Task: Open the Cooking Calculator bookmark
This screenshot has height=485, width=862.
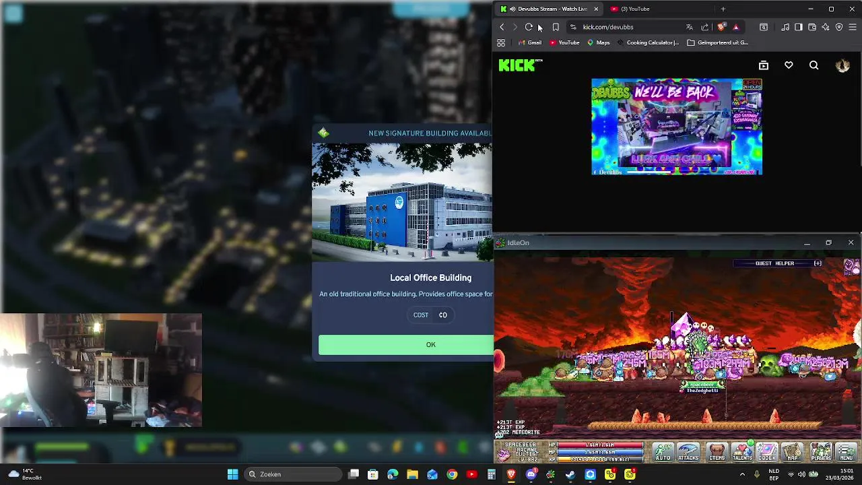Action: 648,42
